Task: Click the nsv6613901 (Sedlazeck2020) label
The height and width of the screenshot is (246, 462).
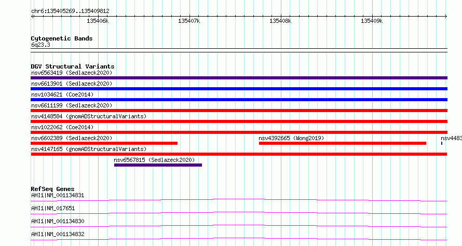Action: click(x=72, y=84)
